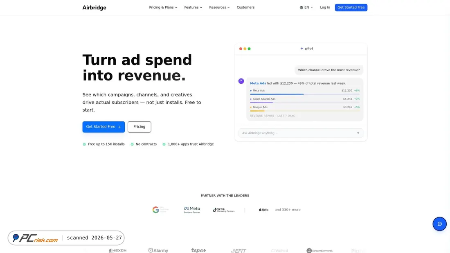The image size is (450, 253).
Task: Open the EN language selector
Action: (x=306, y=7)
